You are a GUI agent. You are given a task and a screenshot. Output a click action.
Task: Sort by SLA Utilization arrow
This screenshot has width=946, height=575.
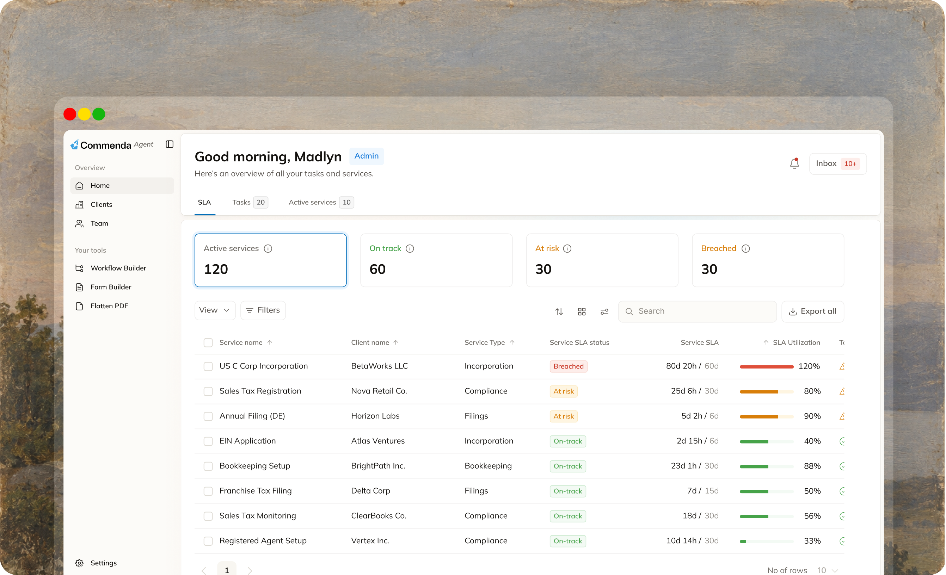[x=766, y=342]
